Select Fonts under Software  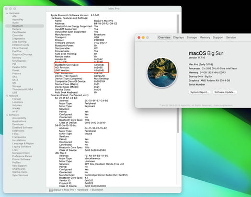pyautogui.click(x=15, y=134)
